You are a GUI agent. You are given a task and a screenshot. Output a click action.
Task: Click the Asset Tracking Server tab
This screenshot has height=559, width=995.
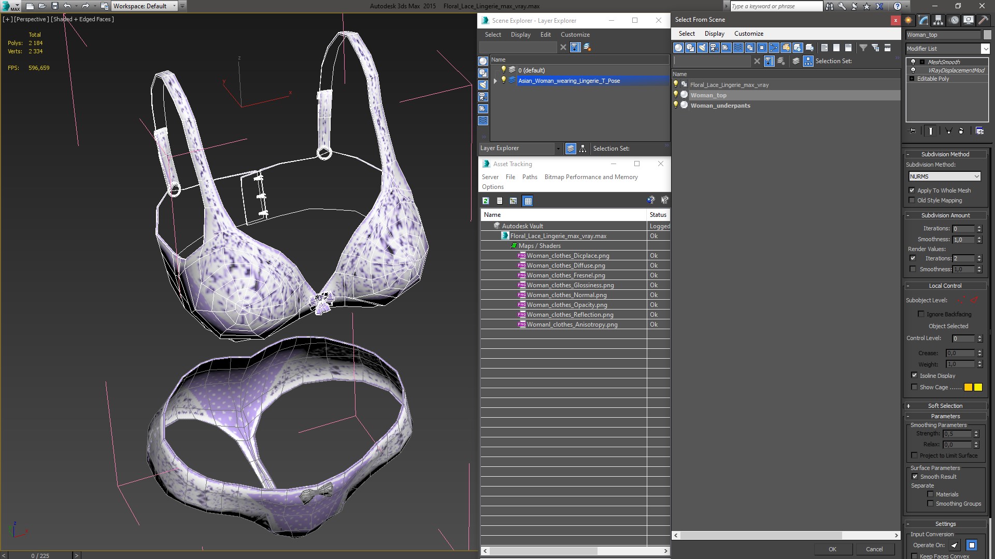click(490, 177)
